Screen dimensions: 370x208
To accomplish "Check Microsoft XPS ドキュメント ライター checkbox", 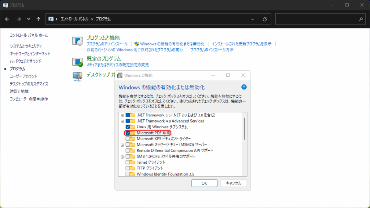I will click(x=128, y=138).
